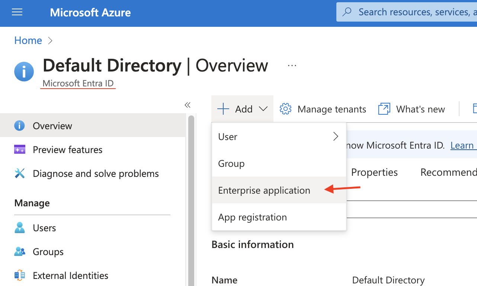Open External Identities in sidebar

click(x=93, y=276)
